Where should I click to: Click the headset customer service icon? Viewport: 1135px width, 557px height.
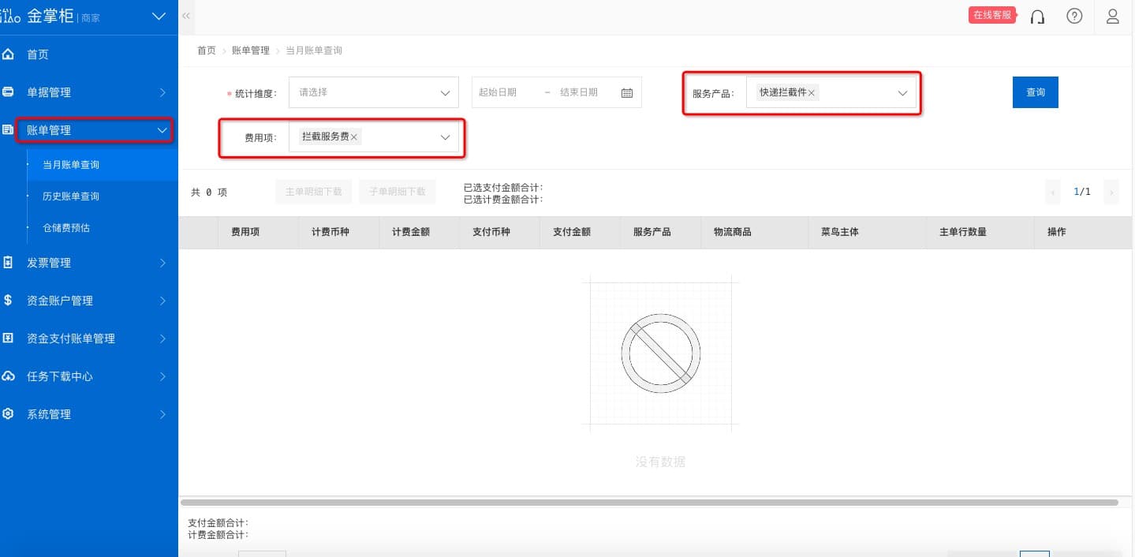click(x=1037, y=17)
